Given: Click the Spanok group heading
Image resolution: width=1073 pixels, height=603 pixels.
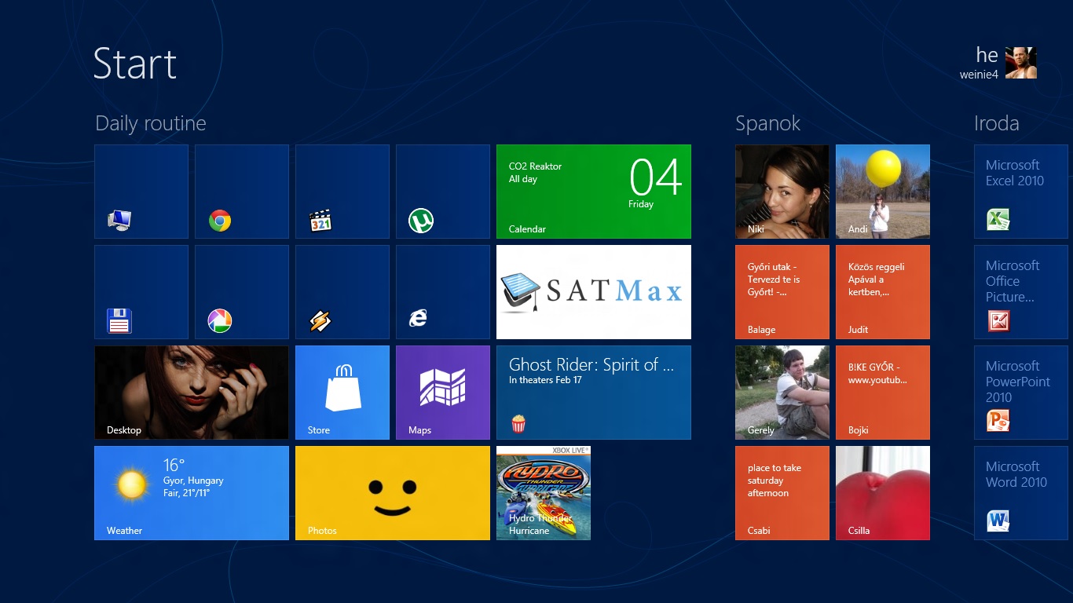Looking at the screenshot, I should pyautogui.click(x=768, y=123).
